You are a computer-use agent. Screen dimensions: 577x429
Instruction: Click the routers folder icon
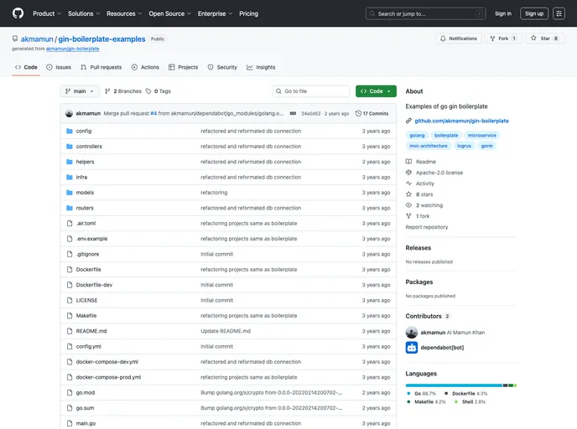[x=69, y=208]
